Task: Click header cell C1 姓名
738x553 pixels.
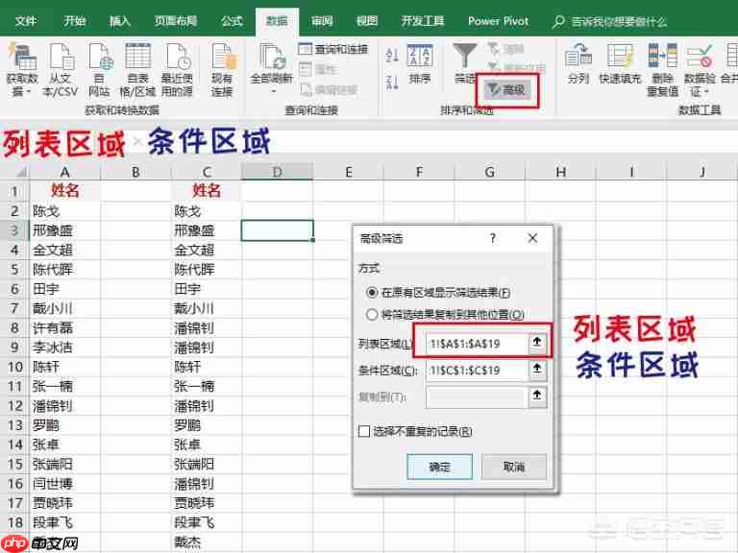Action: pos(207,190)
